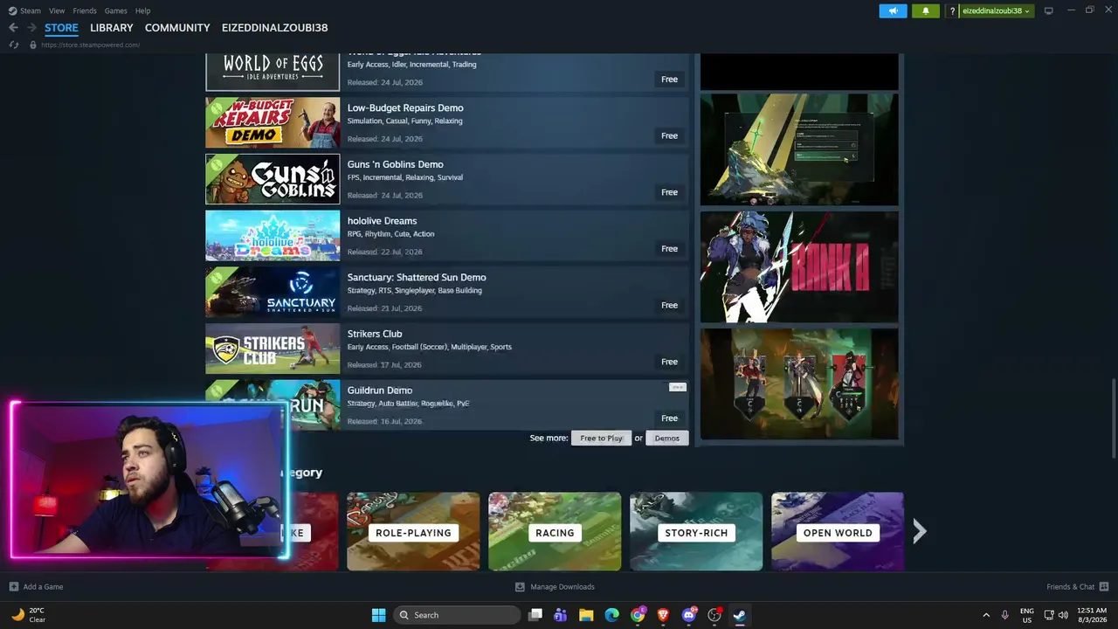
Task: Click the World of Eggs thumbnail
Action: pos(273,72)
